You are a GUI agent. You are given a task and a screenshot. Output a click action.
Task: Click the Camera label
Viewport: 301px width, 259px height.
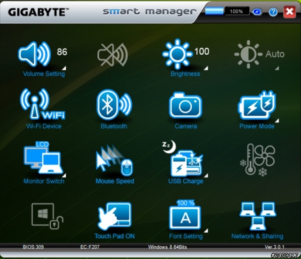[186, 126]
